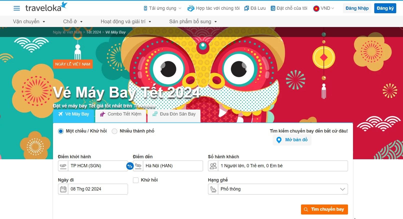This screenshot has height=219, width=403.
Task: Click the booking list icon
Action: (273, 8)
